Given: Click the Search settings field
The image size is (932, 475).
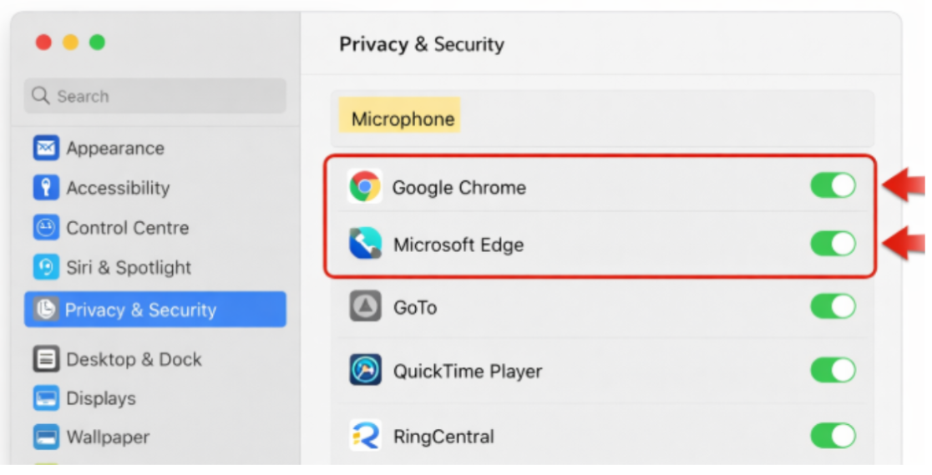Looking at the screenshot, I should [x=155, y=96].
